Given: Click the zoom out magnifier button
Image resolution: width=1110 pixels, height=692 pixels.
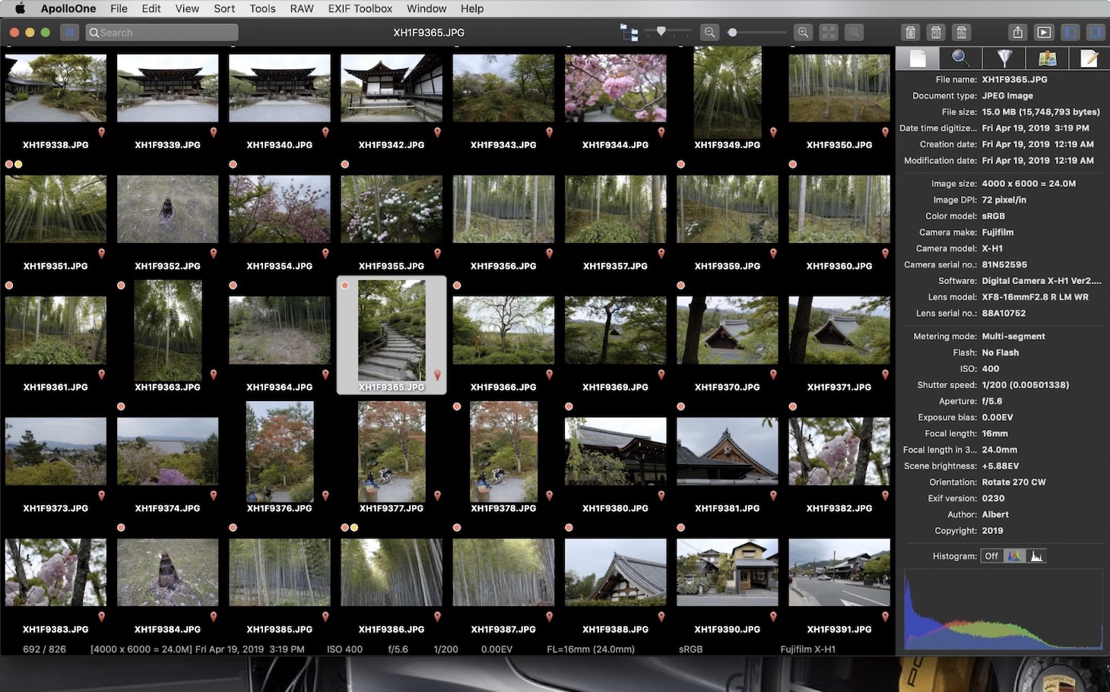Looking at the screenshot, I should point(709,33).
